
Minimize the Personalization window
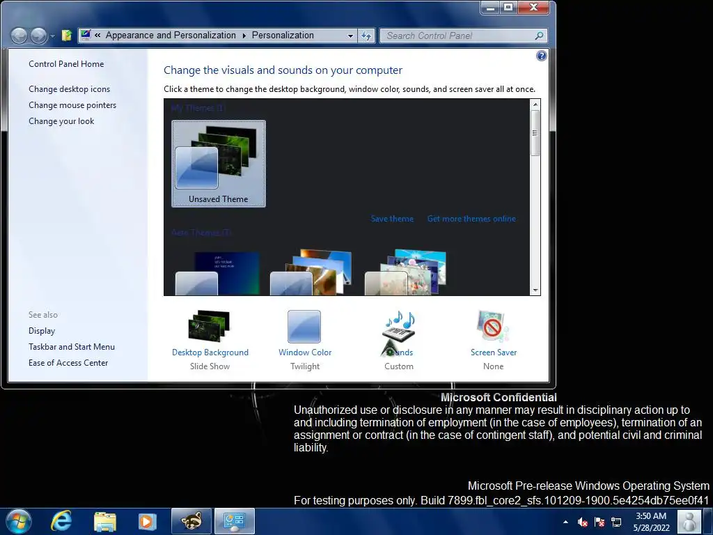click(491, 7)
